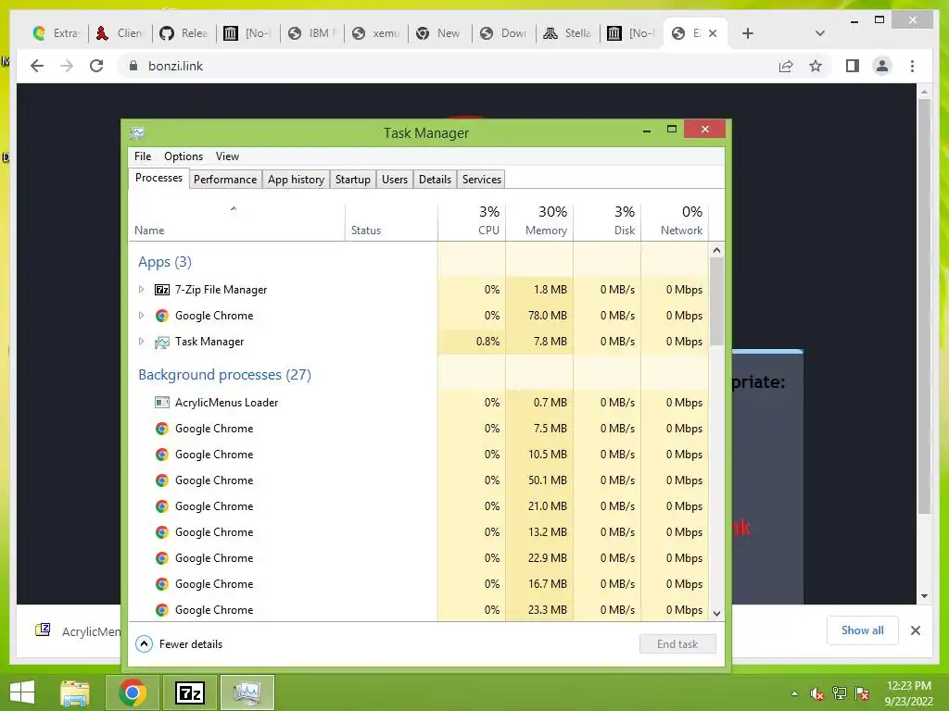The height and width of the screenshot is (711, 949).
Task: Sort by the Network column header
Action: (676, 220)
